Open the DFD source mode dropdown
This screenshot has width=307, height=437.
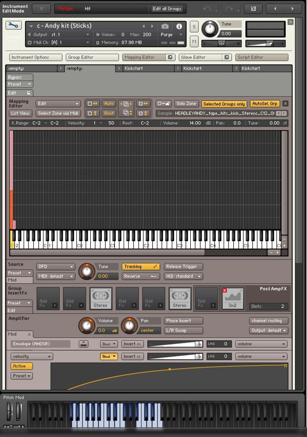(56, 267)
